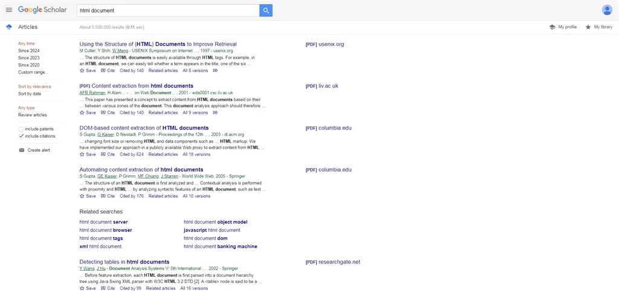Screen dimensions: 619x295
Task: Cite quote icon for Detecting tables result
Action: click(103, 288)
